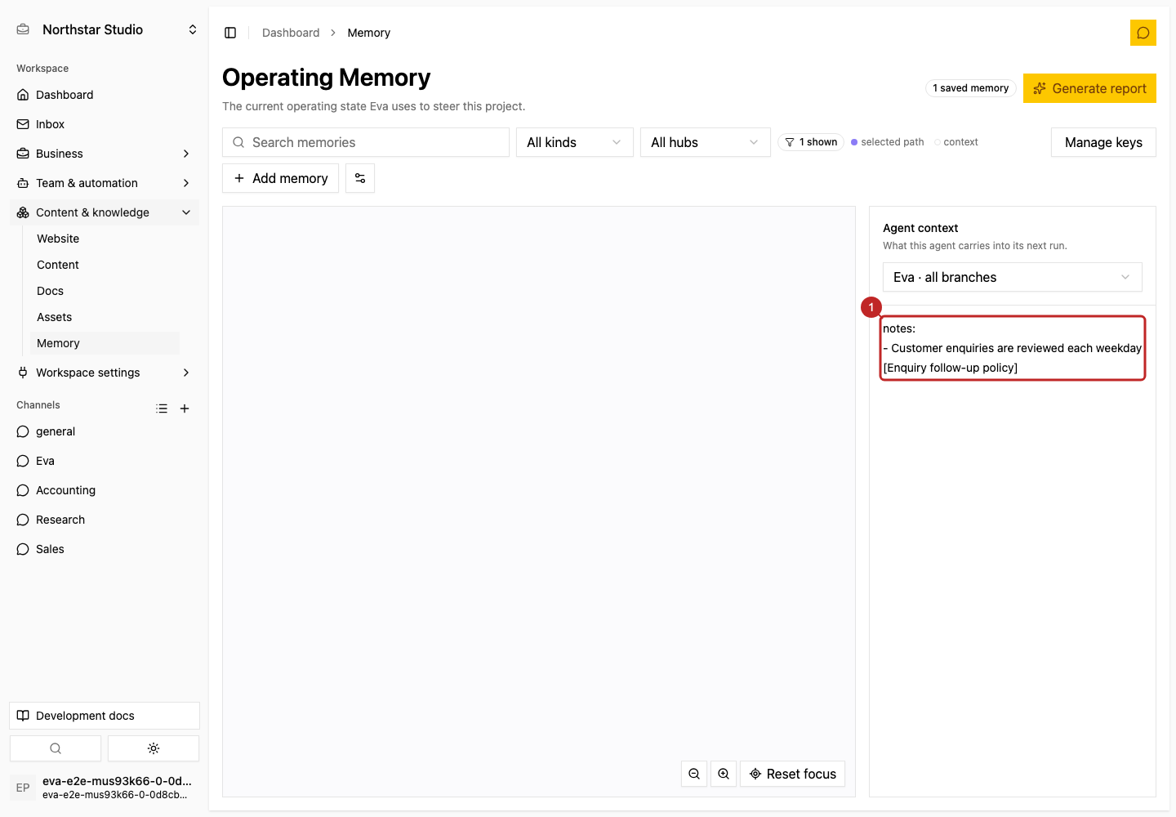Expand the Team & automation section
Image resolution: width=1176 pixels, height=817 pixels.
tap(105, 183)
